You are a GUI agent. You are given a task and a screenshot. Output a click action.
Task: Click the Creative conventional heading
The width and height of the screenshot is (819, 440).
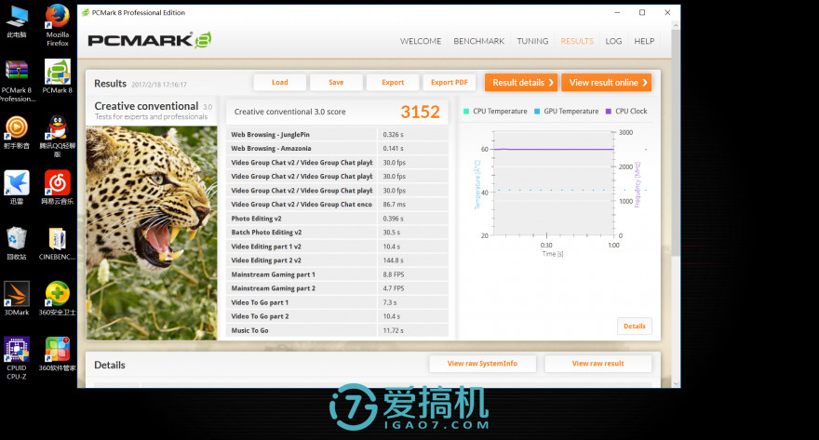tap(146, 106)
